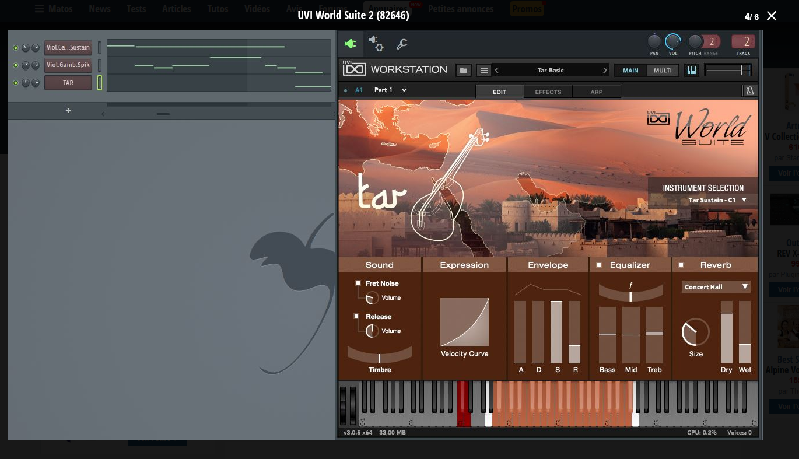
Task: Click the Release Volume knob
Action: [372, 331]
